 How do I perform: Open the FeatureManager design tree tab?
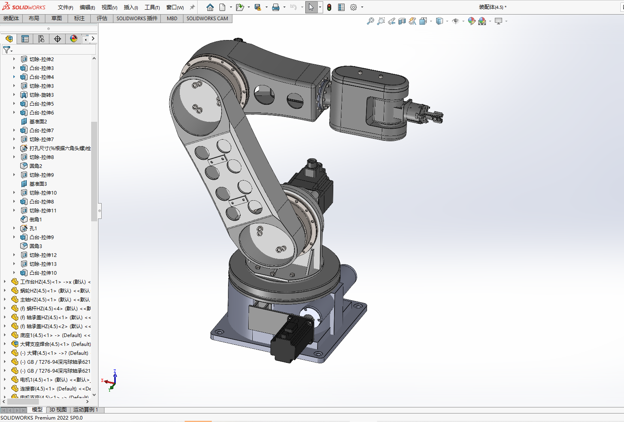click(x=9, y=39)
